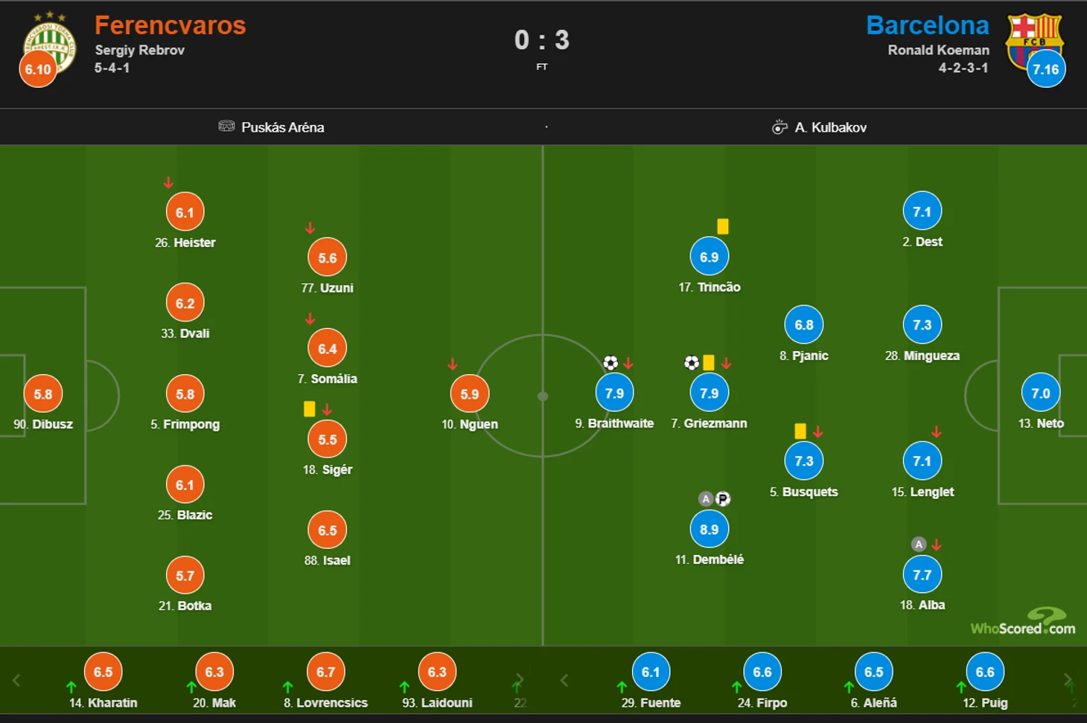This screenshot has width=1087, height=723.
Task: Click the WhoScored.com logo
Action: click(x=1023, y=622)
